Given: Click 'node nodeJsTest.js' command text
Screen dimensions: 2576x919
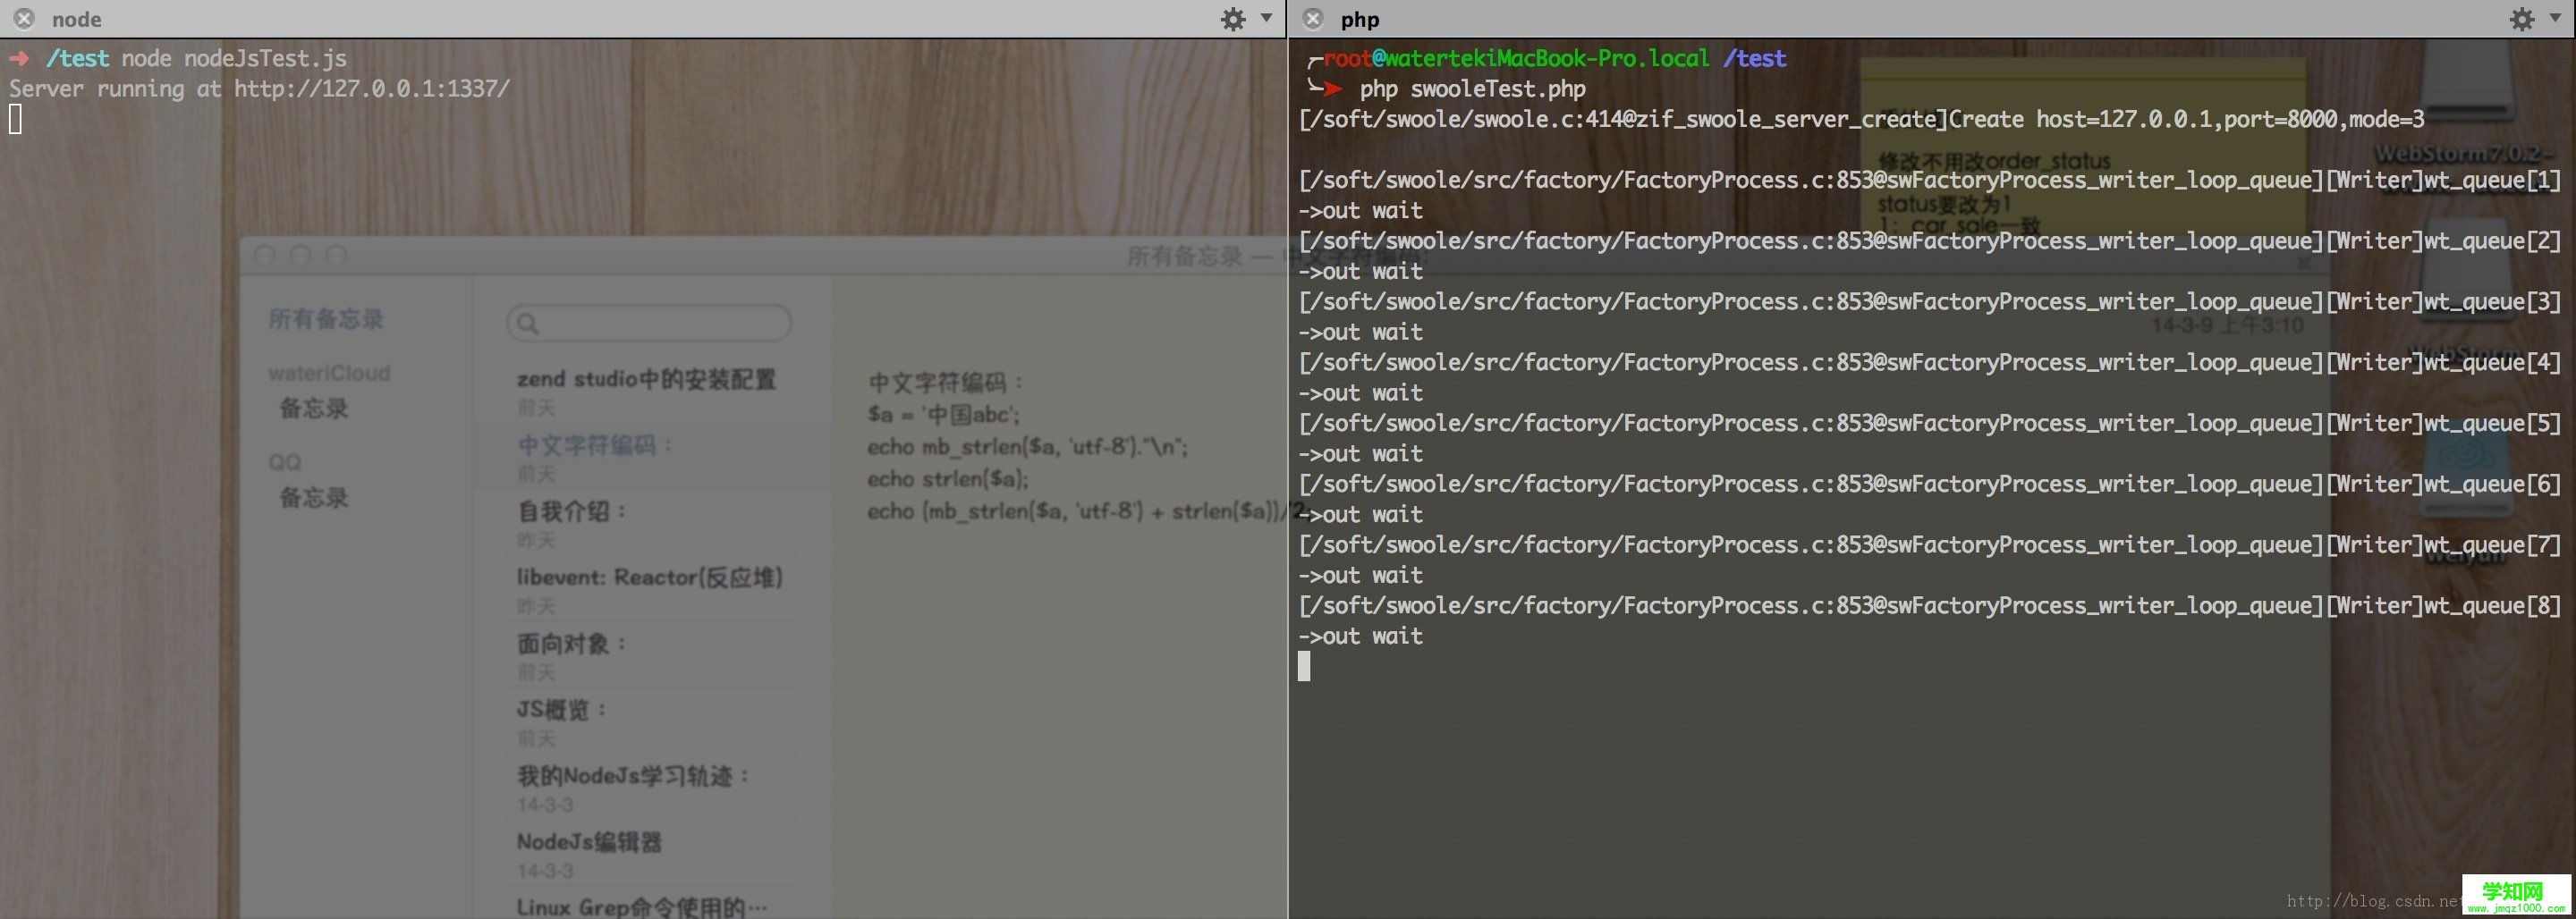Looking at the screenshot, I should point(234,58).
